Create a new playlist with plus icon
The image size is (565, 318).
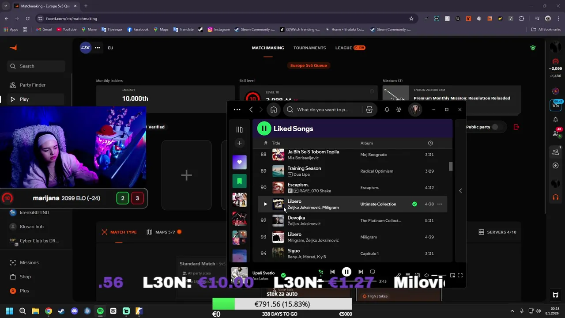239,143
